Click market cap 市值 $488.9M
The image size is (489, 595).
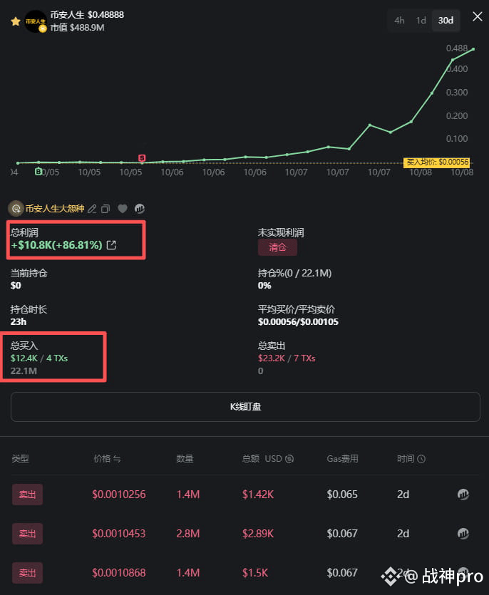[x=78, y=28]
